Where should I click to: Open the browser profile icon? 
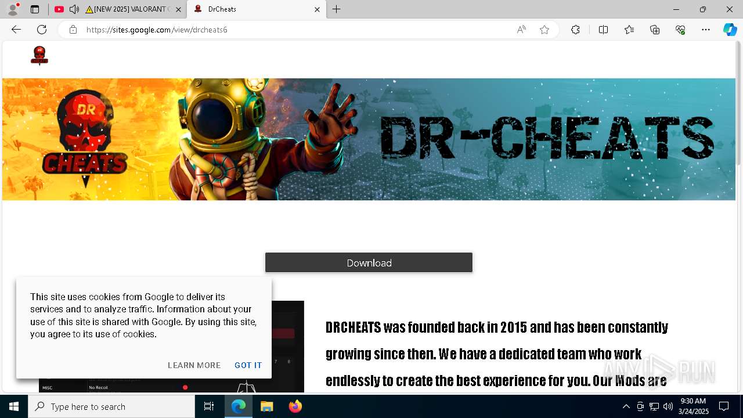pyautogui.click(x=13, y=9)
